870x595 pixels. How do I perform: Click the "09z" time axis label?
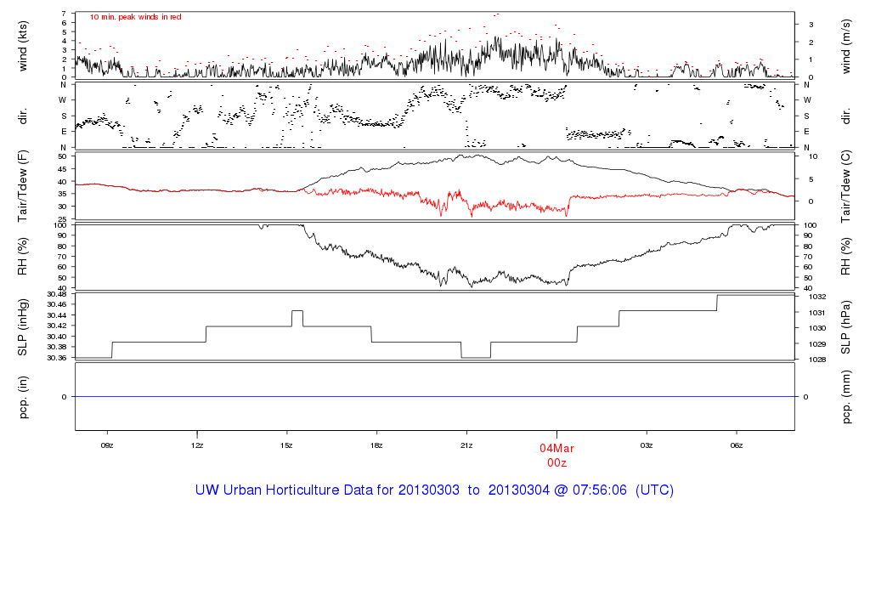tap(107, 445)
